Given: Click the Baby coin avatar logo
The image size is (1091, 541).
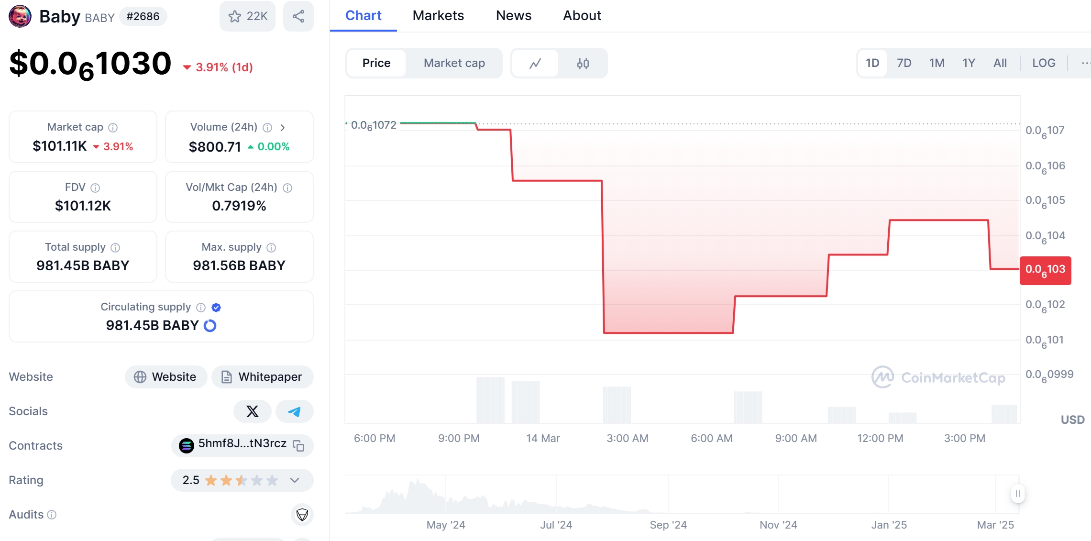Looking at the screenshot, I should (20, 16).
